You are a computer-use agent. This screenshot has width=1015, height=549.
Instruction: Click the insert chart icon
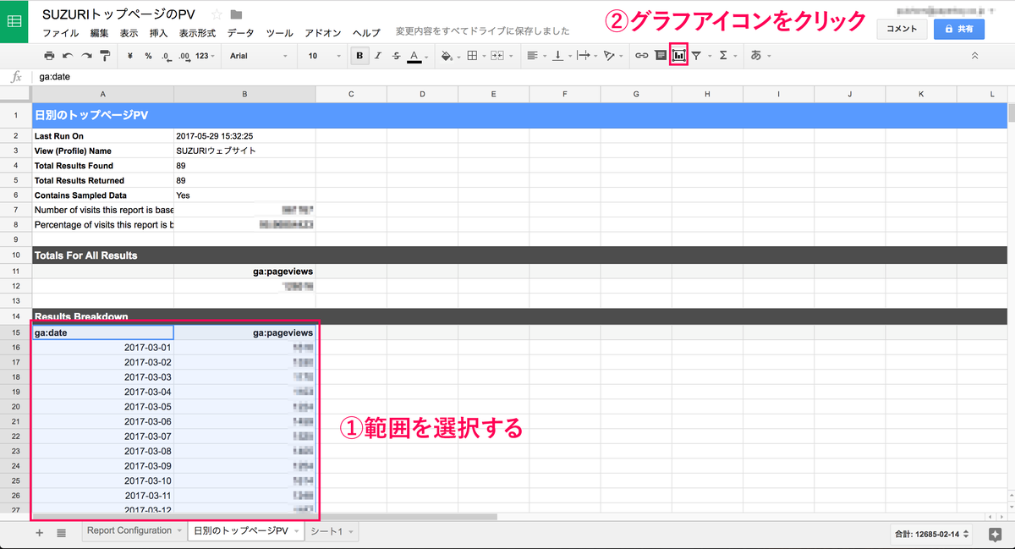tap(678, 56)
